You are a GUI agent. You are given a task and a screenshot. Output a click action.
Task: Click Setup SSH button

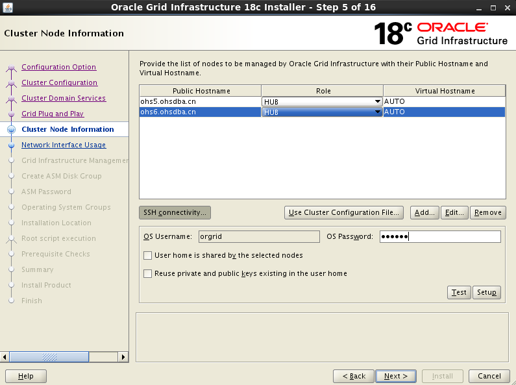point(487,292)
